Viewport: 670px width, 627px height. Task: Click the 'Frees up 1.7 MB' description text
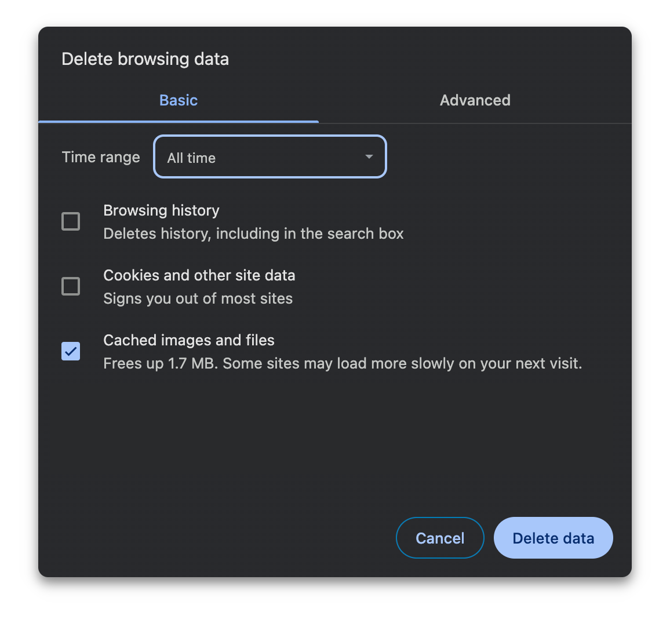click(x=342, y=363)
